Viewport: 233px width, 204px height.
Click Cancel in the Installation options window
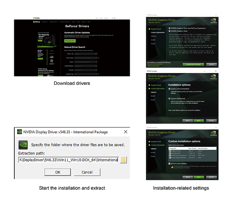pyautogui.click(x=211, y=120)
